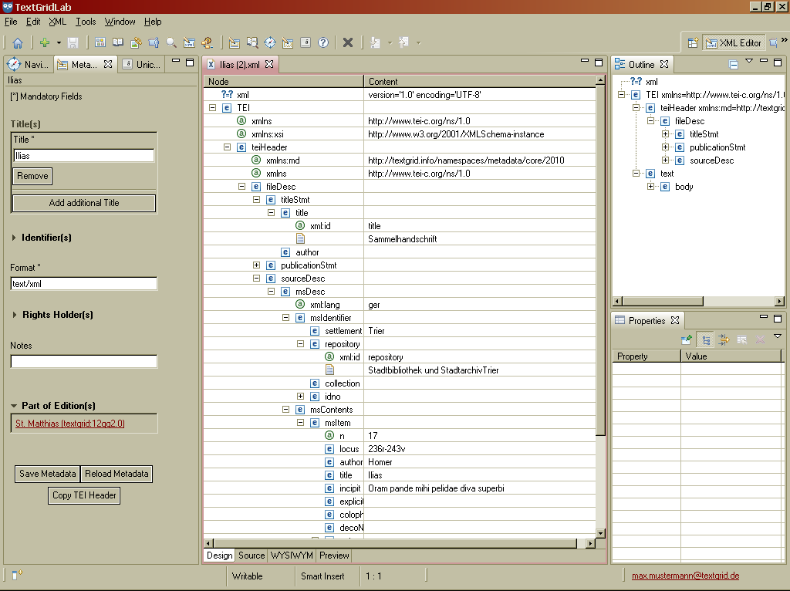Toggle Show Categories in Properties panel
This screenshot has height=591, width=790.
(x=705, y=339)
